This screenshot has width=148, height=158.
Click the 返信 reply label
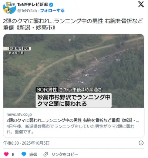click(33, 154)
